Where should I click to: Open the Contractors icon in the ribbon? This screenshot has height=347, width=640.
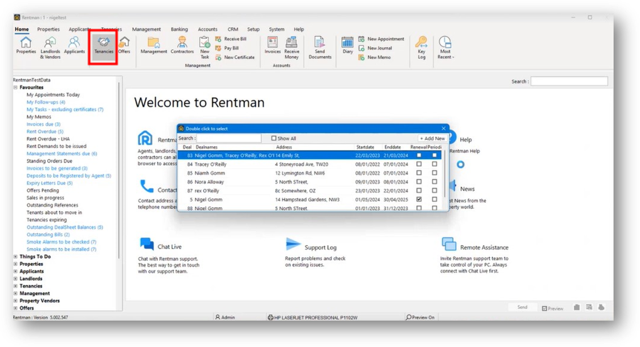pyautogui.click(x=182, y=45)
